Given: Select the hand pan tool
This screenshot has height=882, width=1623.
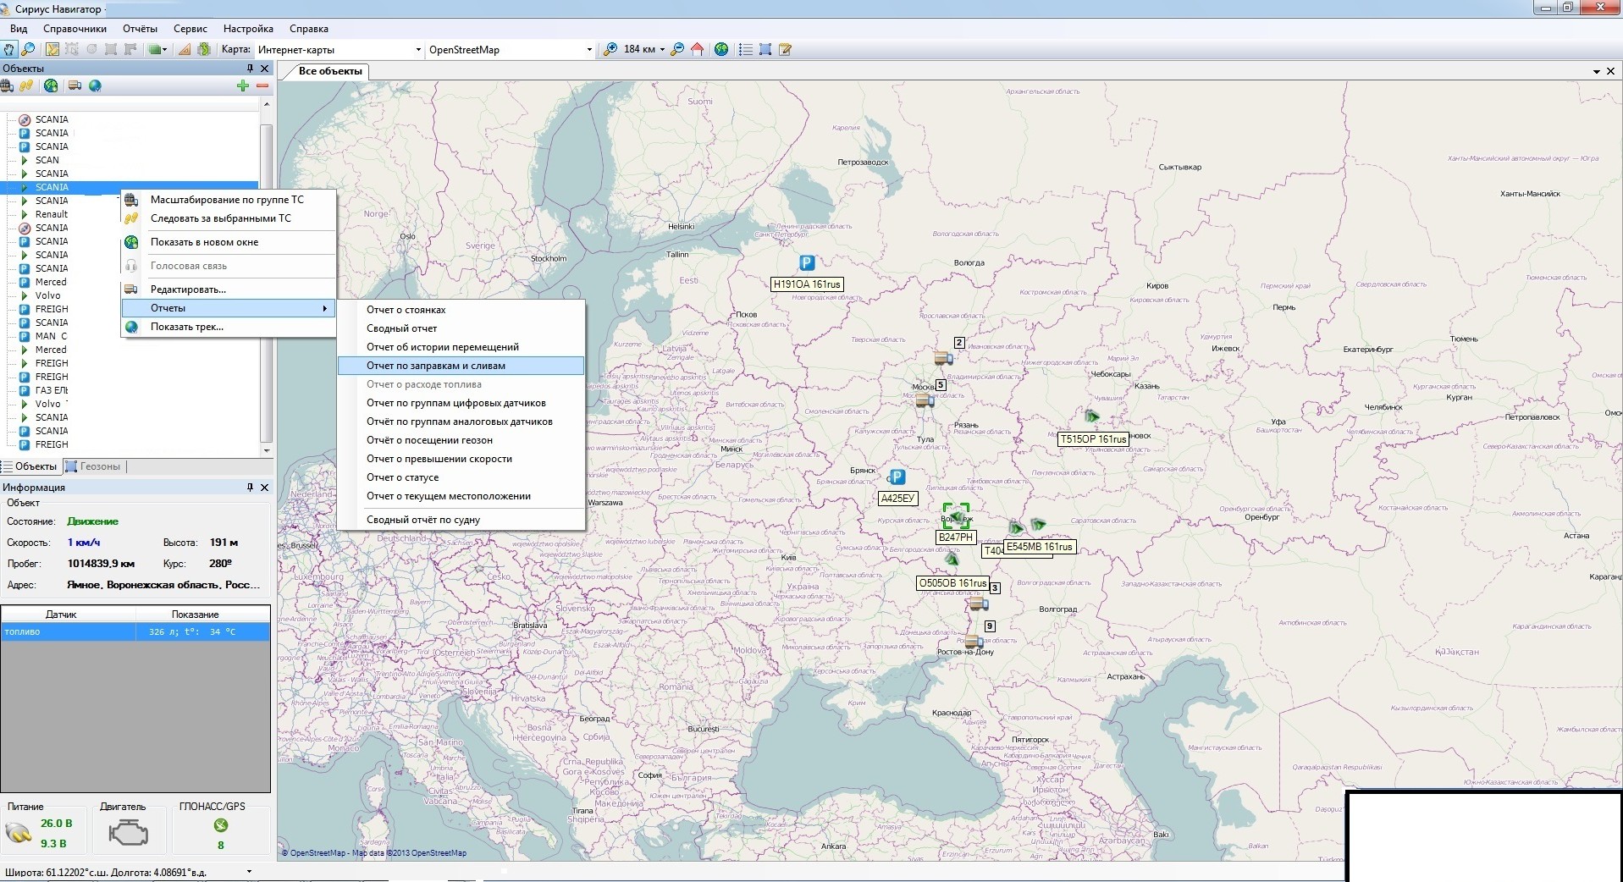Looking at the screenshot, I should click(9, 50).
